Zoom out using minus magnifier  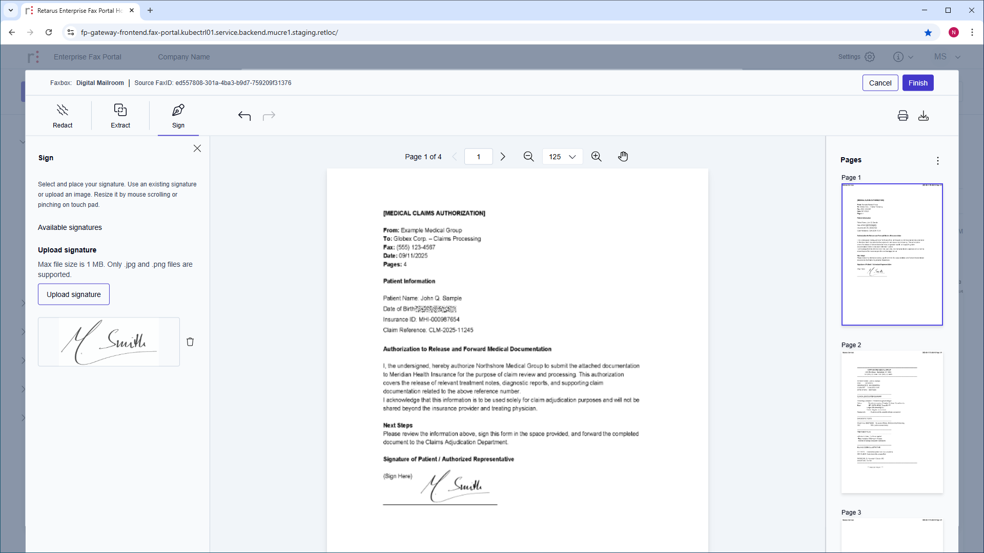[x=528, y=157]
